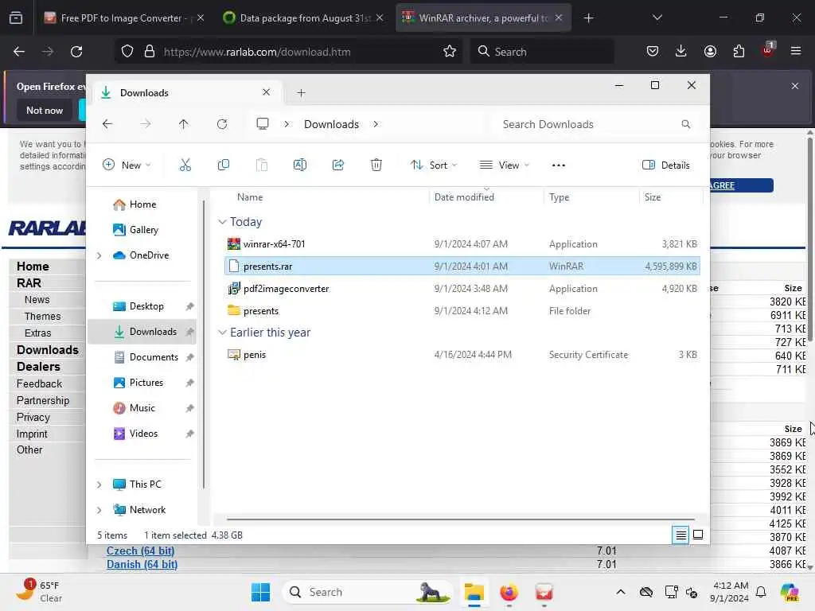Add a new File Explorer tab
The width and height of the screenshot is (815, 611).
point(301,93)
